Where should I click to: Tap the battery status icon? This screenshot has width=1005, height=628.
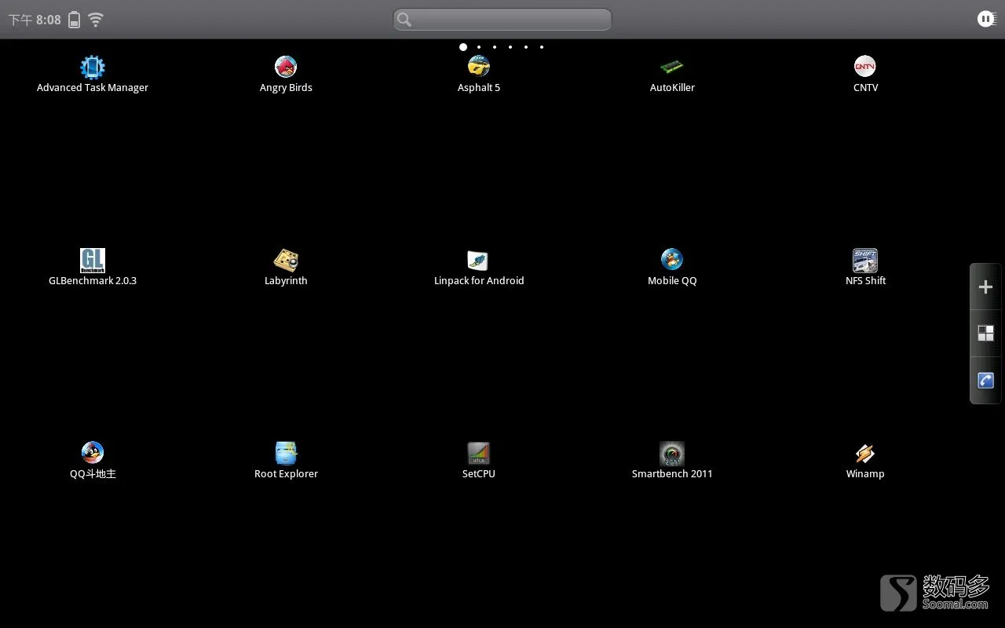tap(74, 20)
